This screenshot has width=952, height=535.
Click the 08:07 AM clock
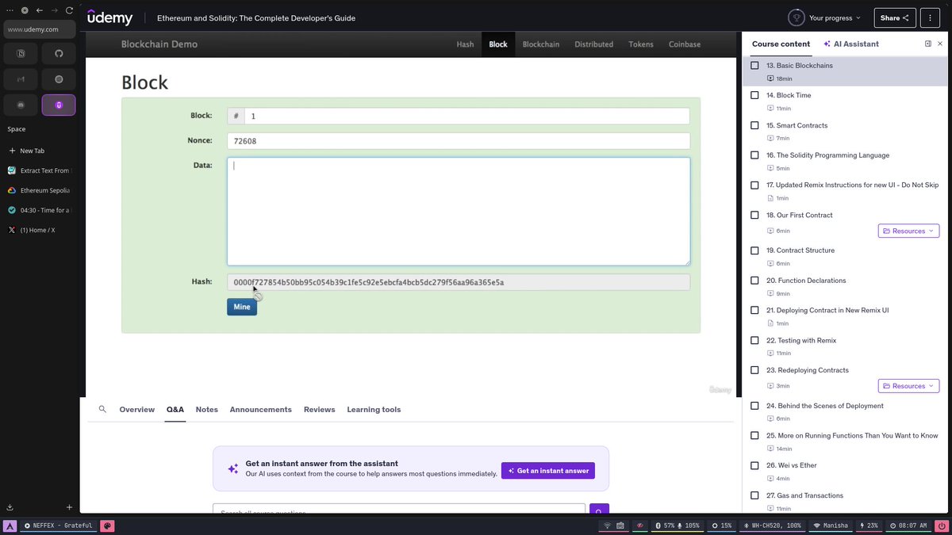pyautogui.click(x=908, y=525)
